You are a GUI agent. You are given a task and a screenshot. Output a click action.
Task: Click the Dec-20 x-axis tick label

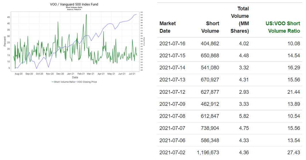point(60,74)
